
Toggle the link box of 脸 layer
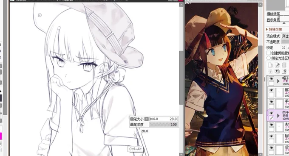271,141
